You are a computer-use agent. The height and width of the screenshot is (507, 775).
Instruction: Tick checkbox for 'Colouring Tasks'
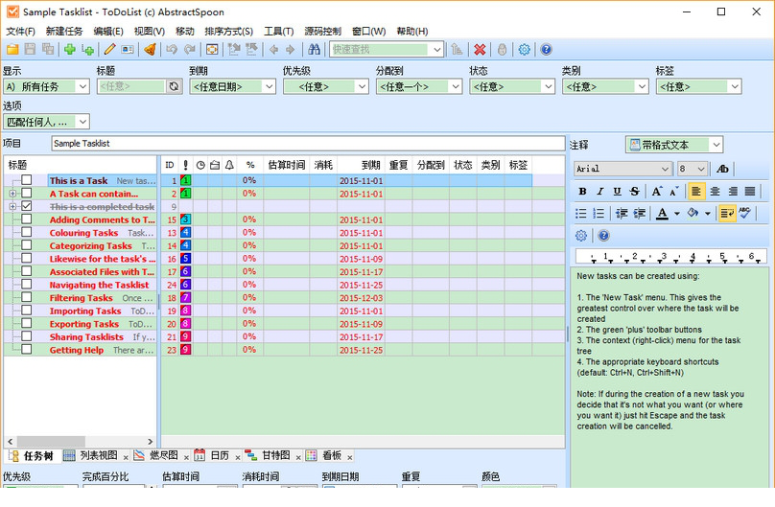point(27,232)
